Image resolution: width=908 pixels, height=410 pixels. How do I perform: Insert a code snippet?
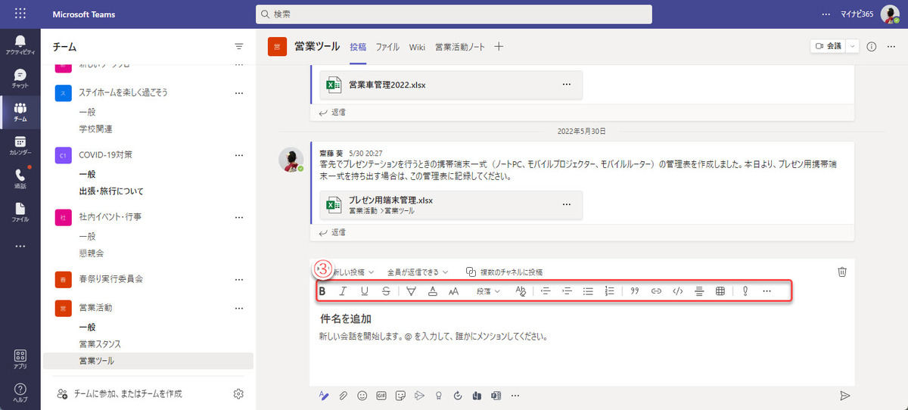[x=678, y=290]
